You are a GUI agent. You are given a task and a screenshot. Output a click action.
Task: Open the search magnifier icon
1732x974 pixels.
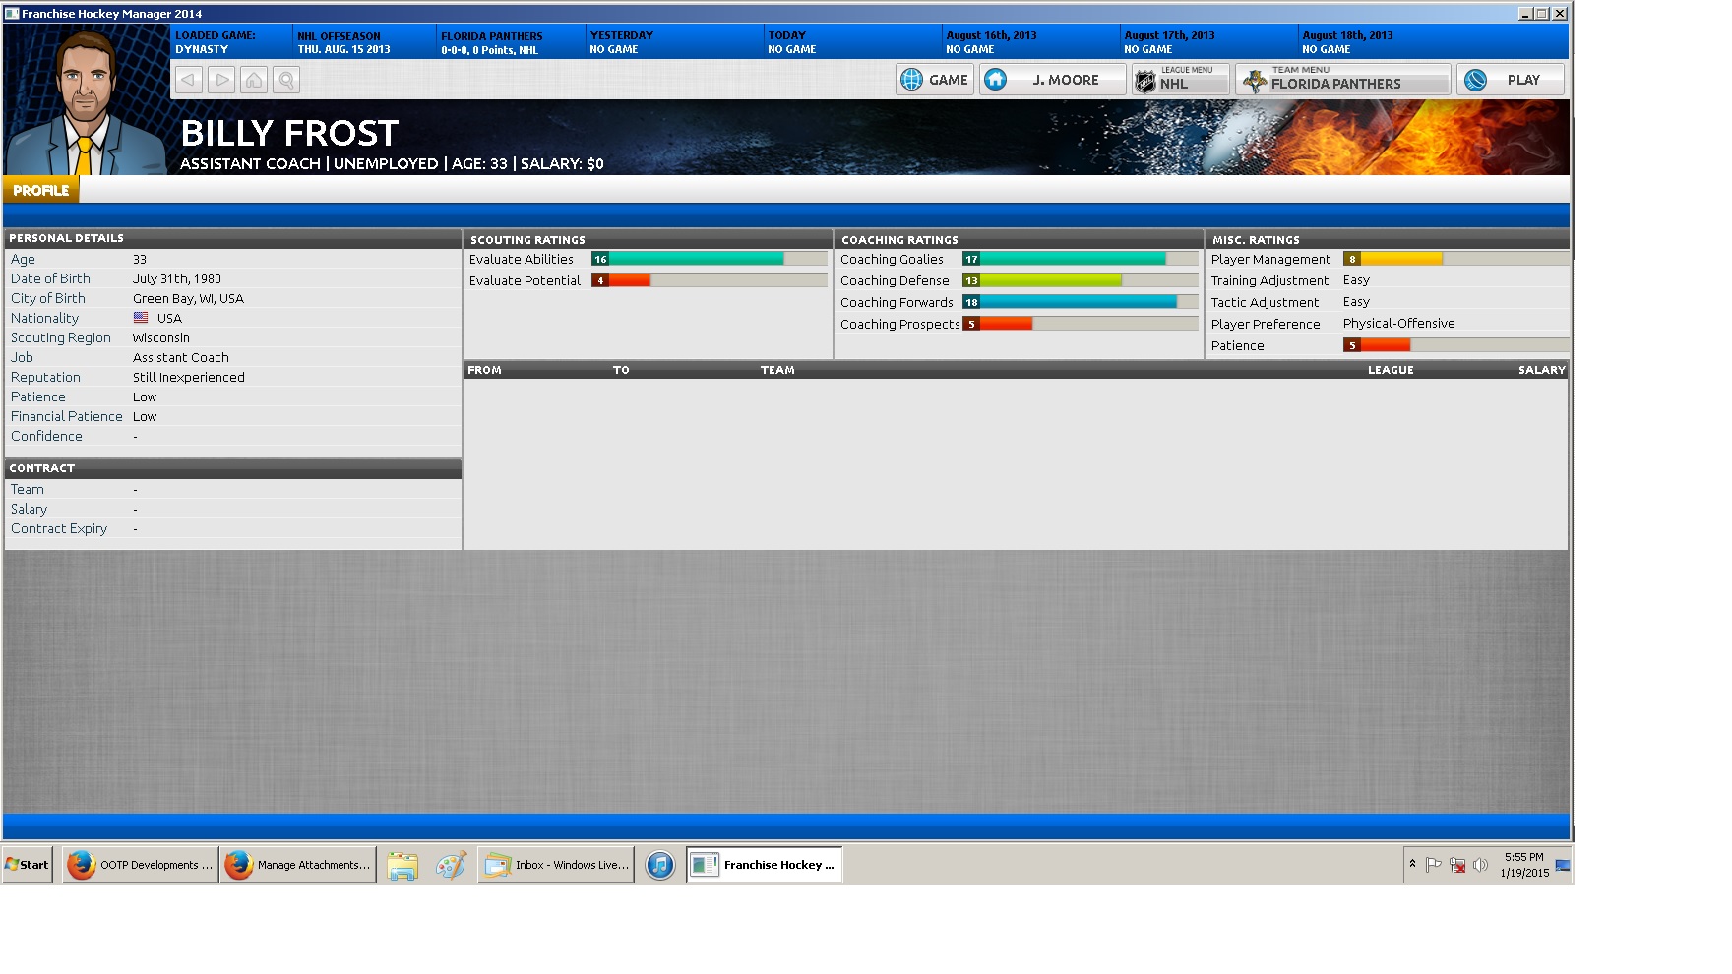[x=286, y=80]
